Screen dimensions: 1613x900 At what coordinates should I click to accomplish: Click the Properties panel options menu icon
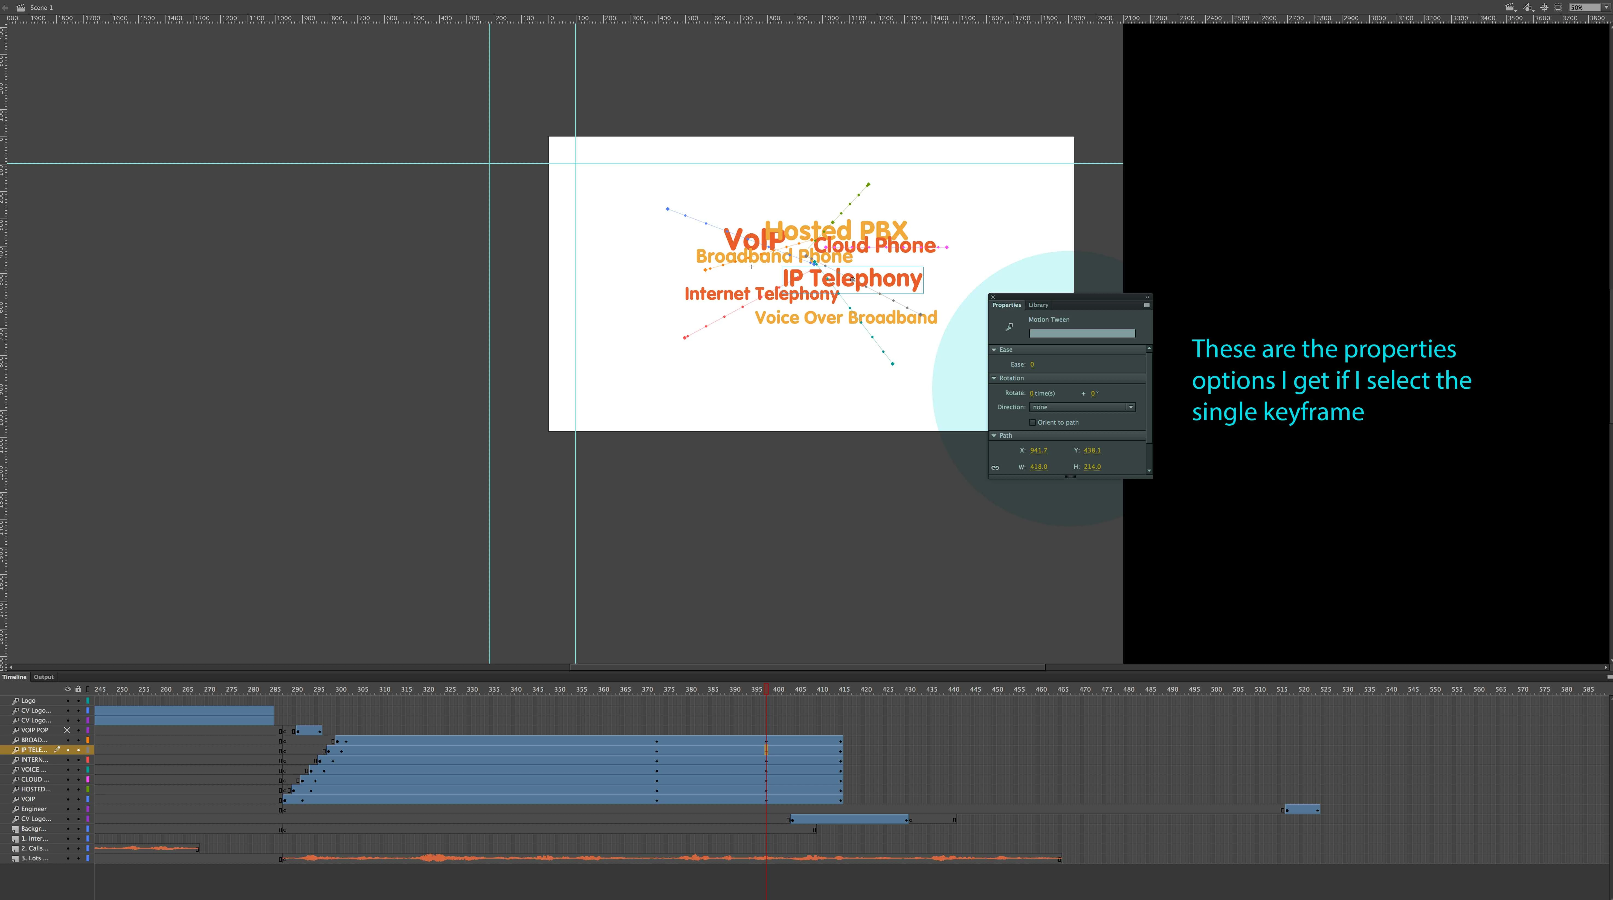(1147, 305)
